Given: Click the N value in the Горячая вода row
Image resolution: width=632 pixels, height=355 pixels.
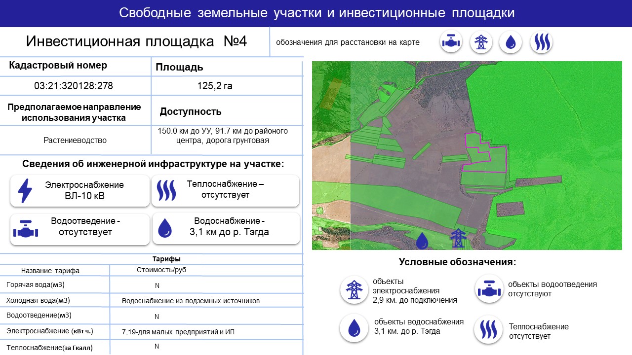Looking at the screenshot, I should (x=157, y=285).
